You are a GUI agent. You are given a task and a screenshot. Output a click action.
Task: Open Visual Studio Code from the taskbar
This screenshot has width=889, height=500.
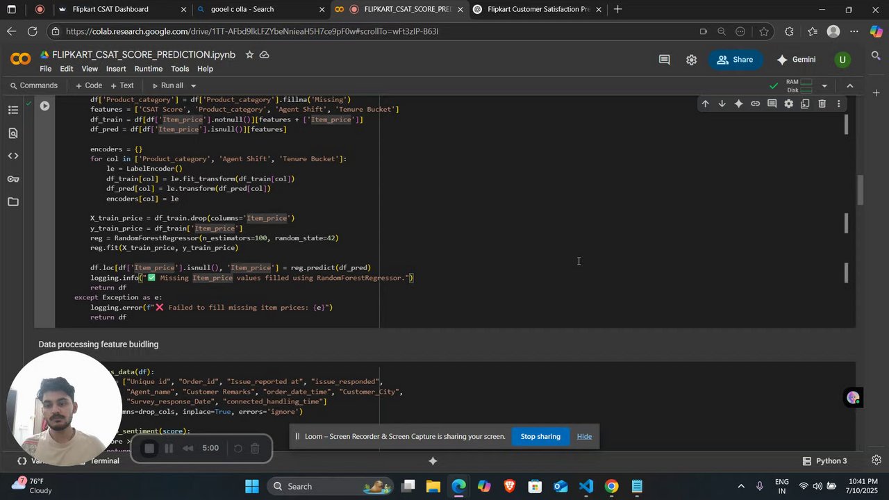(x=586, y=486)
